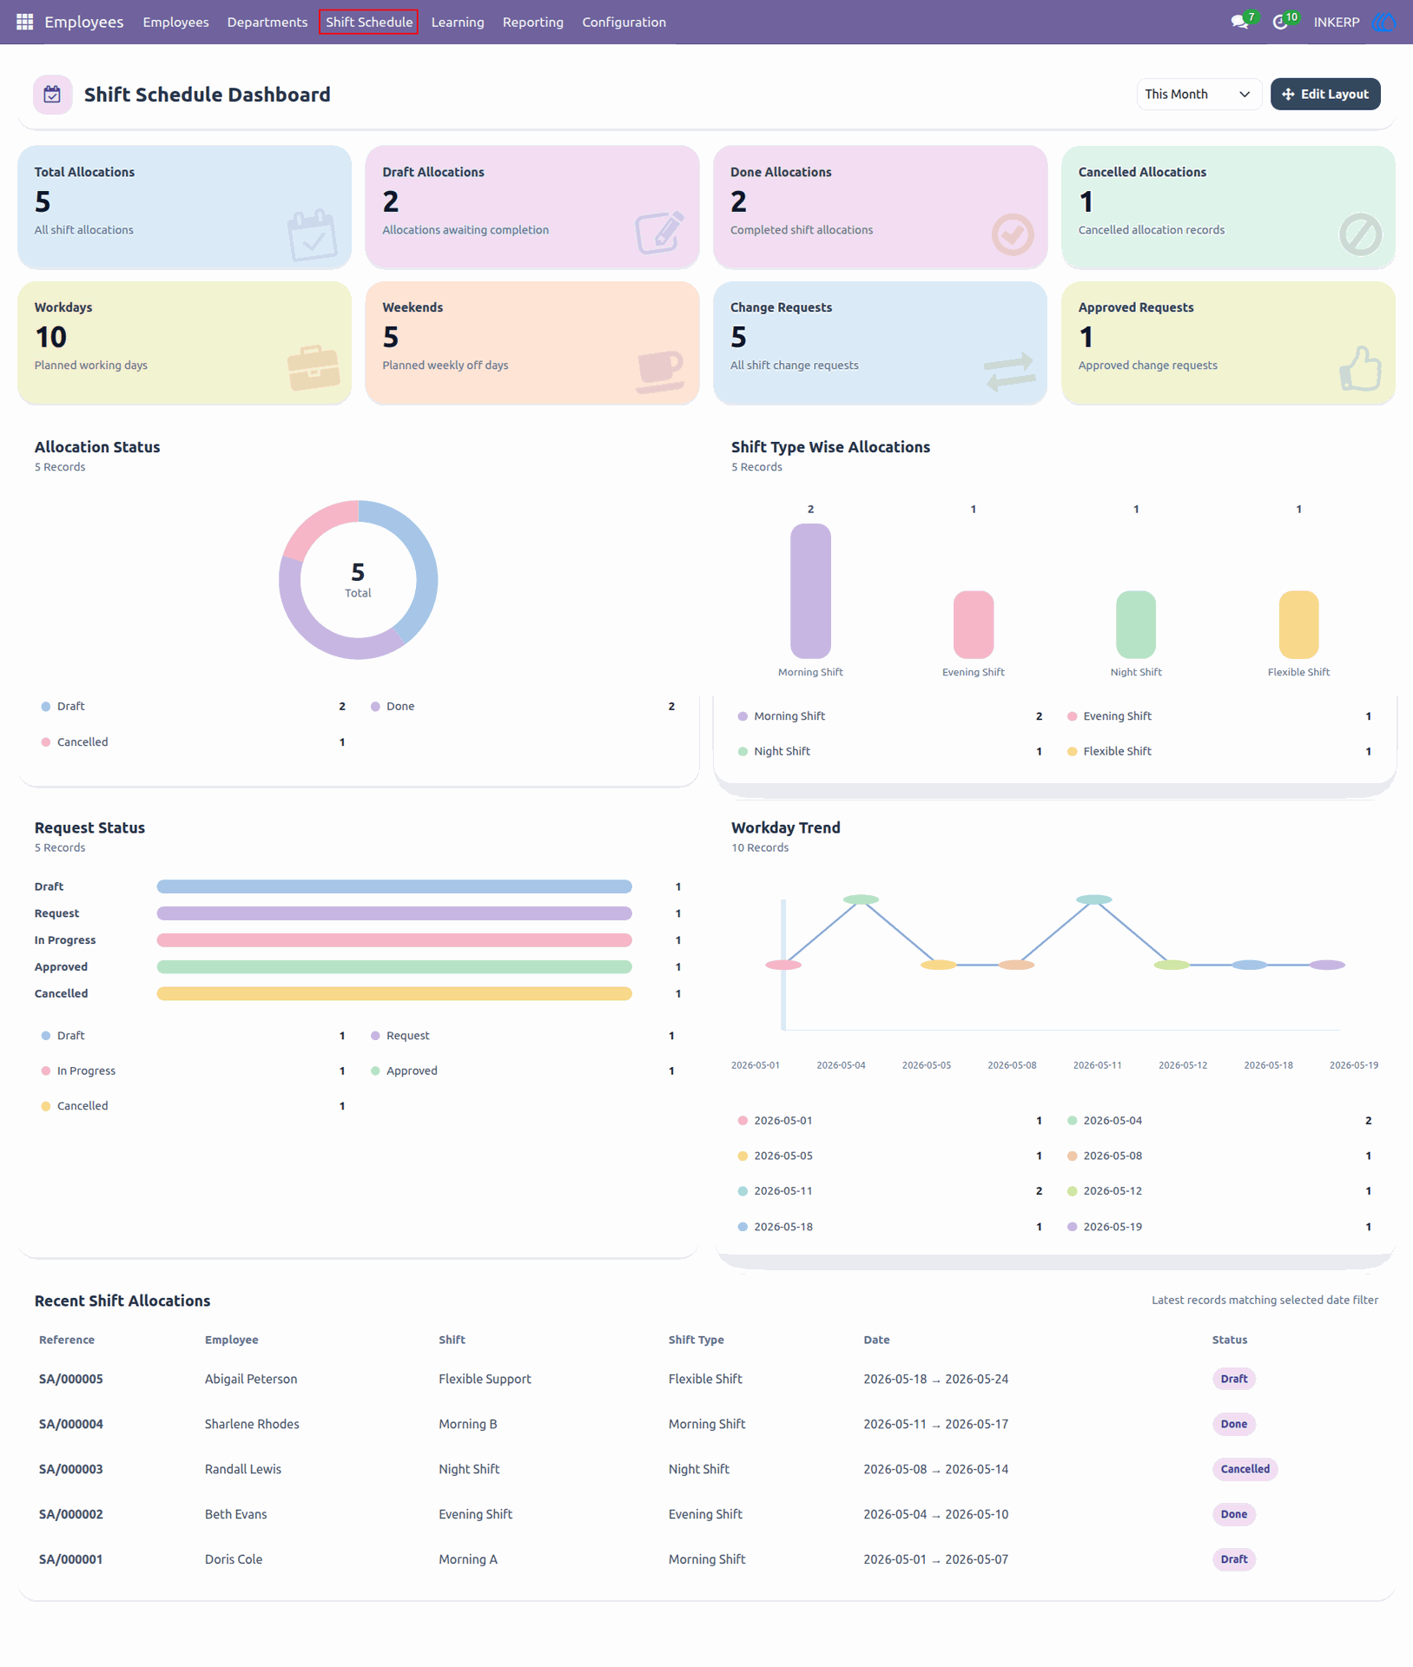Click the Night Shift green bar
This screenshot has height=1667, width=1413.
1136,625
